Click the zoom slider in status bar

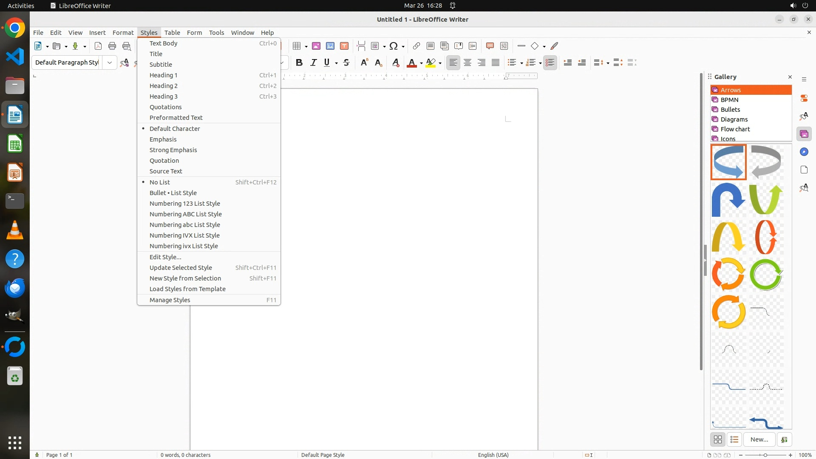[x=765, y=455]
